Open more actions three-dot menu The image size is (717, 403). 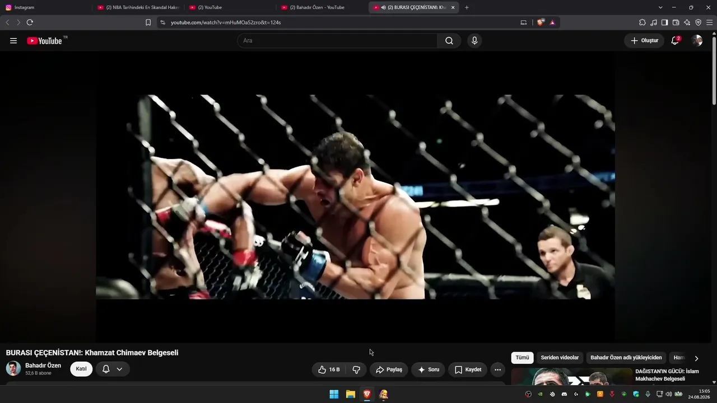pos(497,369)
